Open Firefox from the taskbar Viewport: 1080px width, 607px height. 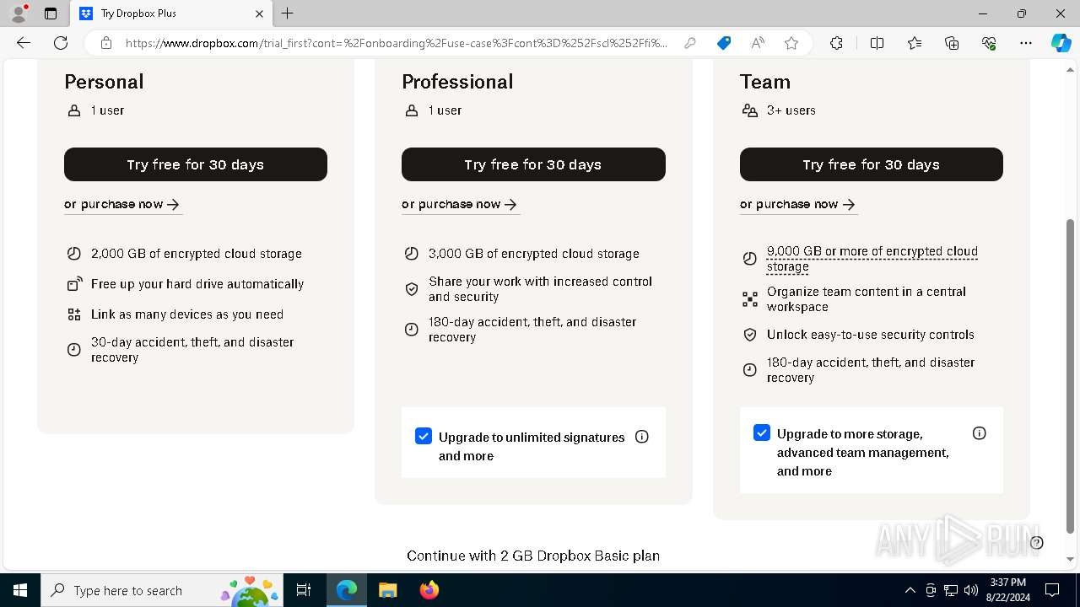click(429, 590)
